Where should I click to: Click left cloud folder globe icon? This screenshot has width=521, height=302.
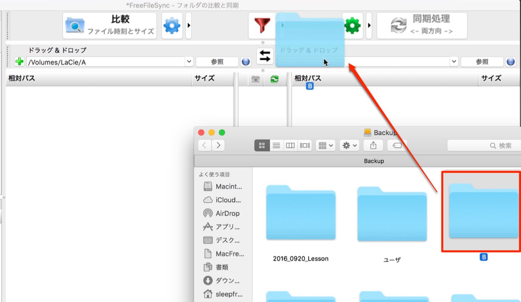click(x=246, y=62)
